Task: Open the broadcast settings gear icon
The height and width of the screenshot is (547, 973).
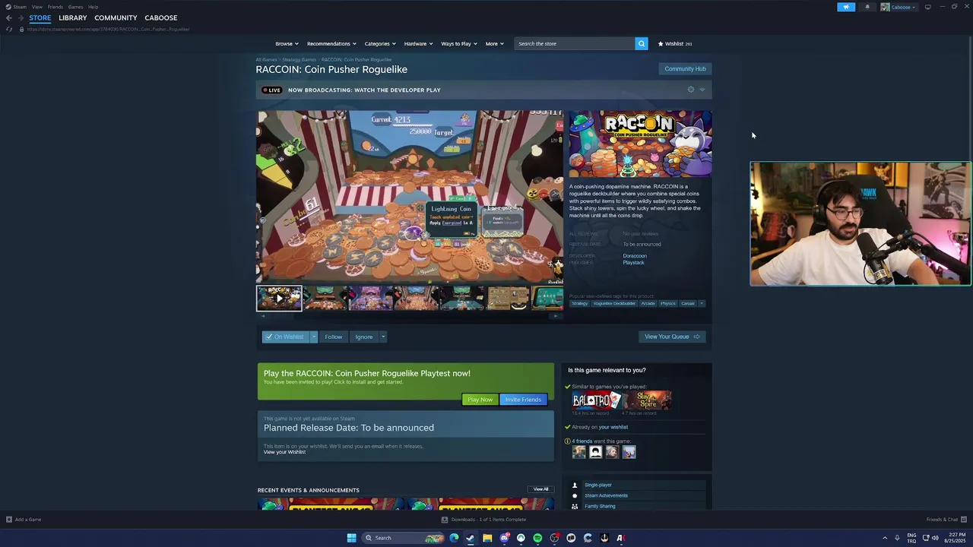Action: [691, 90]
